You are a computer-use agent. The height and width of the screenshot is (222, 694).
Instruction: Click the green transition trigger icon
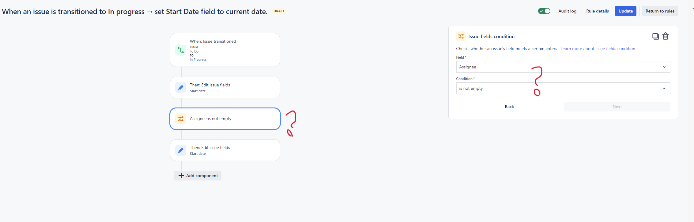181,50
